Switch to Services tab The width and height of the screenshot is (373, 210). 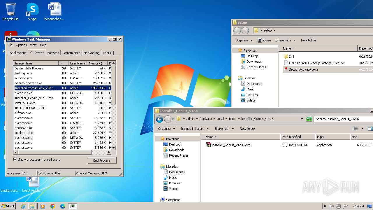click(53, 53)
